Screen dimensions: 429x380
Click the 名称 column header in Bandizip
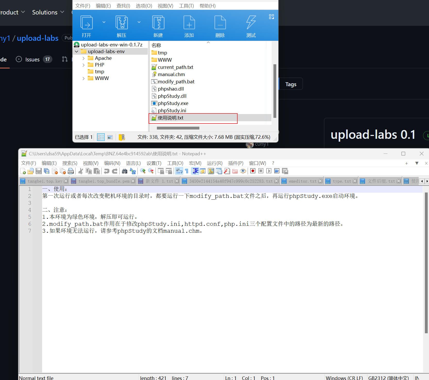pyautogui.click(x=156, y=45)
